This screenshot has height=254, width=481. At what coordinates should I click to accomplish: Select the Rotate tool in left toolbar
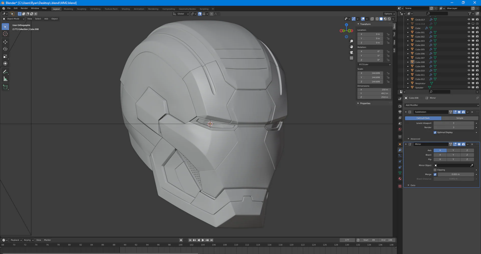coord(5,49)
